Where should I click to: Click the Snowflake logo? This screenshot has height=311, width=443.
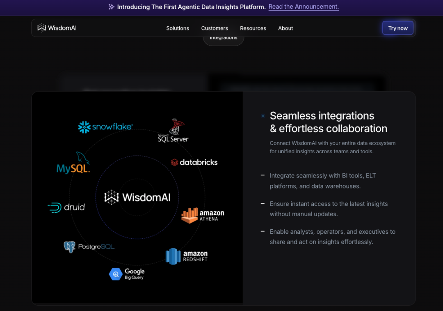pos(105,127)
